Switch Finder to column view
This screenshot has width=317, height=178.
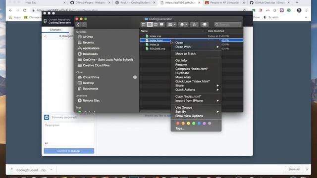click(156, 24)
